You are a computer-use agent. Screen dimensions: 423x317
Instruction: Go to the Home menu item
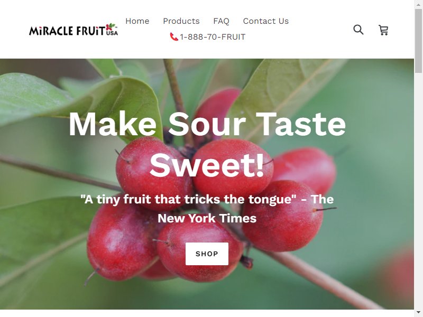point(137,21)
